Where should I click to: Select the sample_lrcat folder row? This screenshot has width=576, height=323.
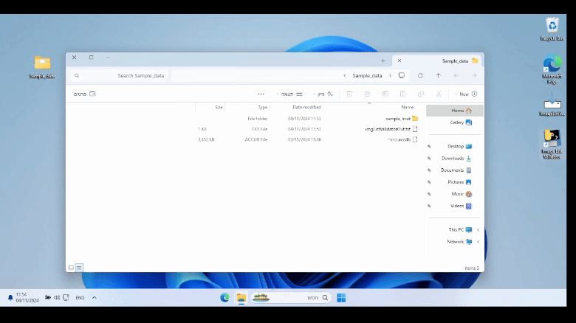coord(307,119)
